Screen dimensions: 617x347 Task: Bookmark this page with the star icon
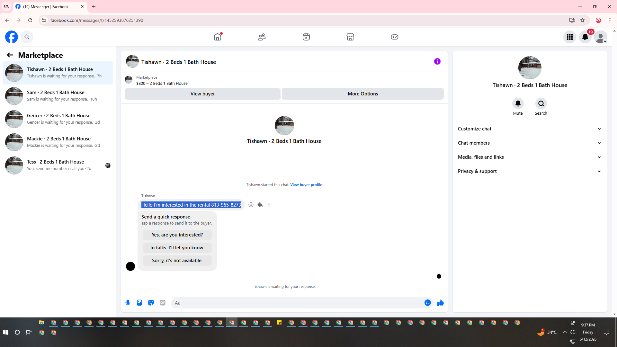[x=582, y=20]
